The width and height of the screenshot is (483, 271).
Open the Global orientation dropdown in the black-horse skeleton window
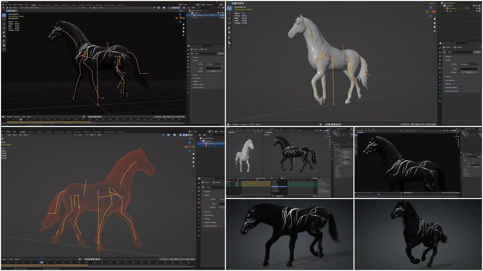pyautogui.click(x=83, y=8)
